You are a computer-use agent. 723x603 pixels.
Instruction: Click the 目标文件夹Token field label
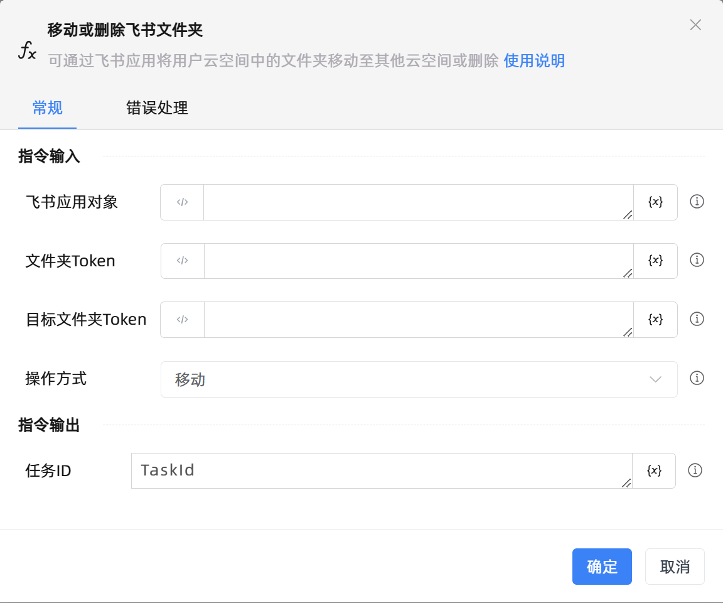click(x=86, y=319)
